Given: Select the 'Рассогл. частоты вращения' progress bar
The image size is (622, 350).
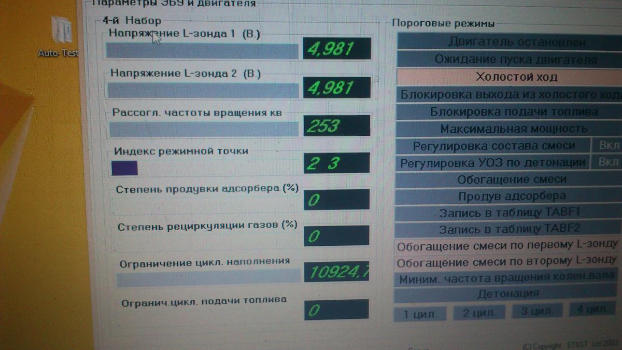Looking at the screenshot, I should click(x=204, y=129).
